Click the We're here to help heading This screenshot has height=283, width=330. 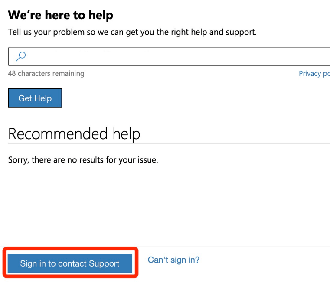61,15
